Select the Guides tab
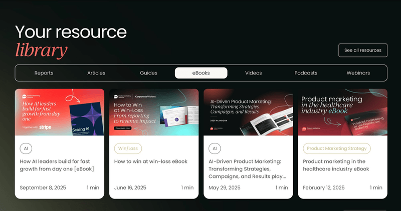 click(x=148, y=73)
